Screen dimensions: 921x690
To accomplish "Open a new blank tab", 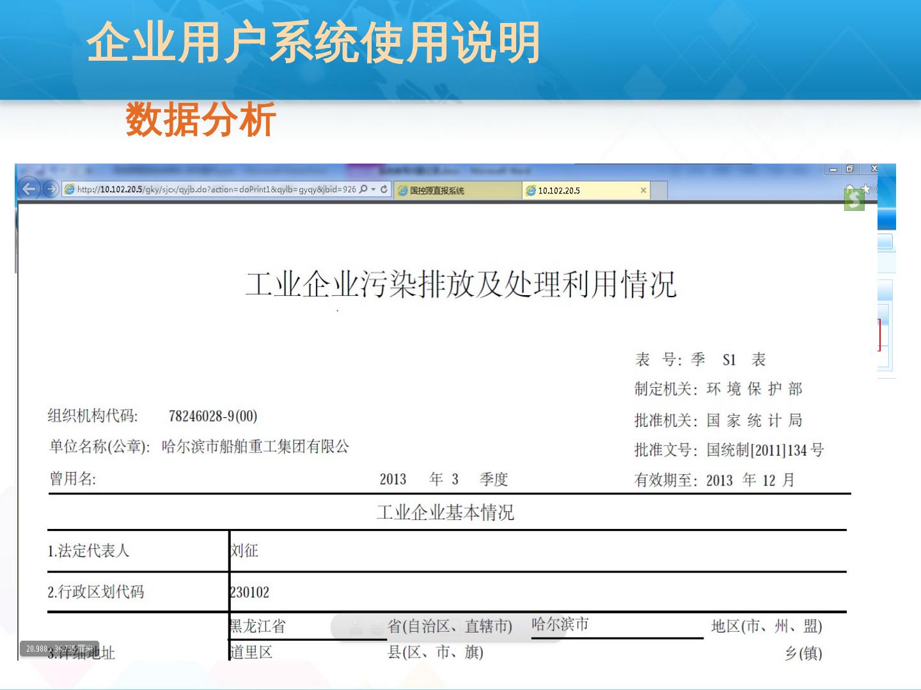I will pyautogui.click(x=659, y=190).
